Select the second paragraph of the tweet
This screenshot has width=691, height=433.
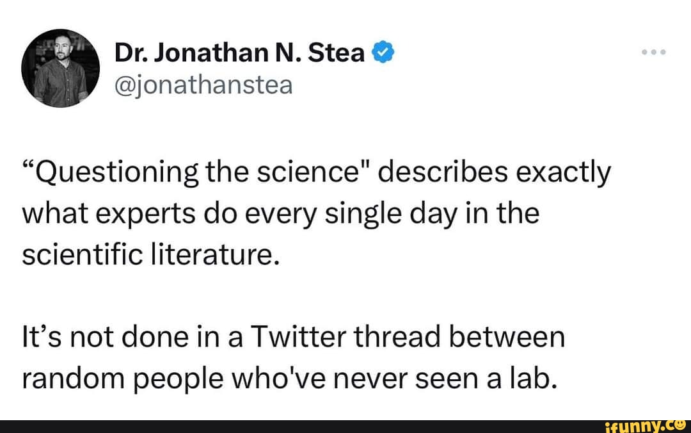click(x=288, y=356)
